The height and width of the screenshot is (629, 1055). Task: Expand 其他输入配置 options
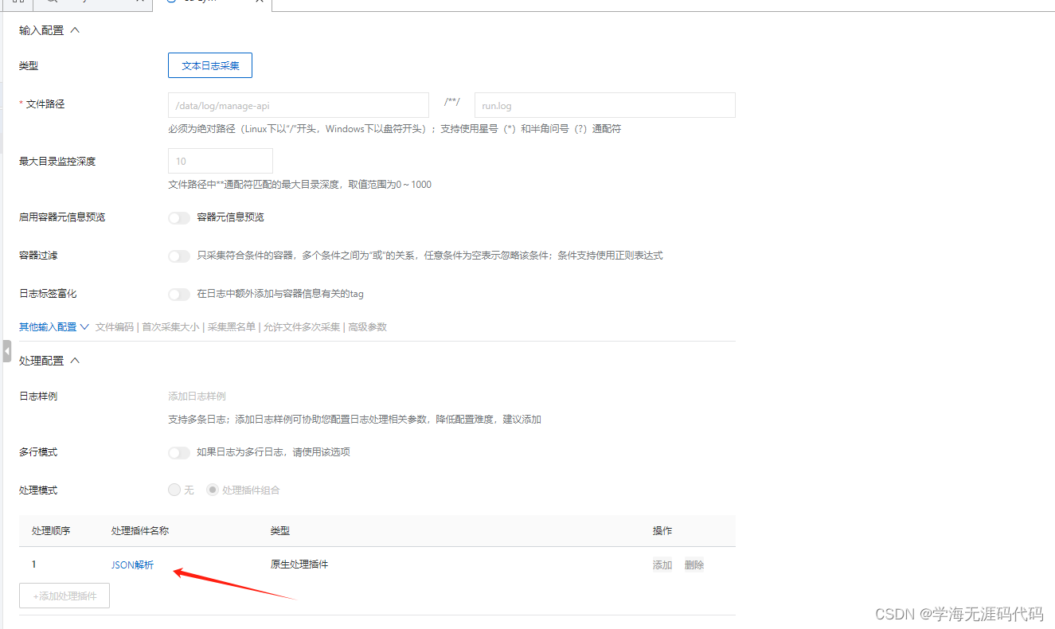54,327
